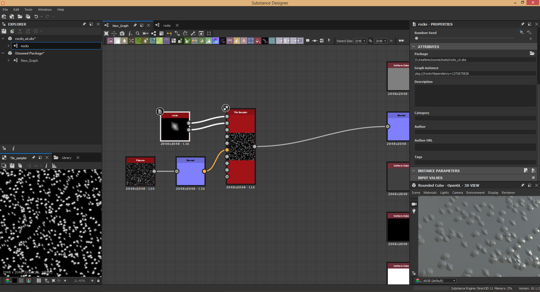Click the Undo arrow in main toolbar
This screenshot has width=540, height=292.
tap(36, 17)
